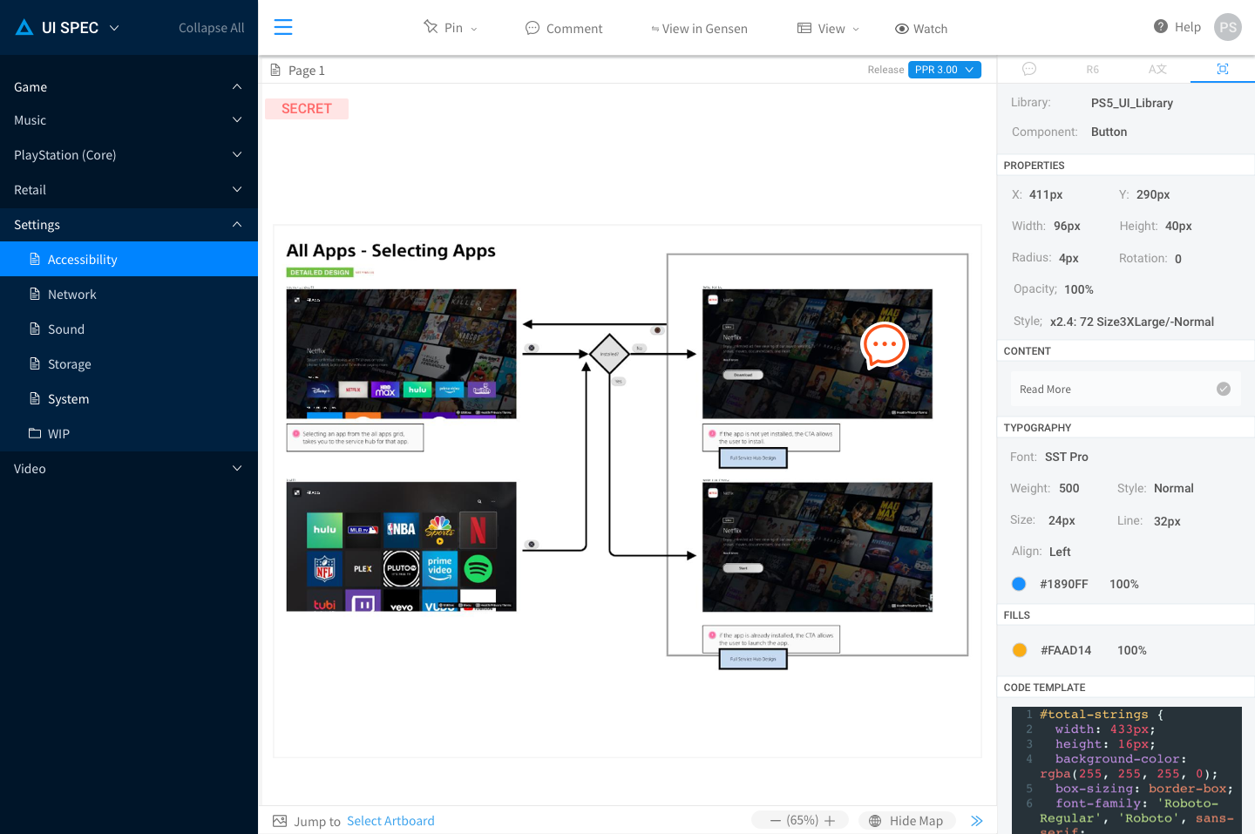
Task: Open the Help question mark icon
Action: coord(1161,26)
